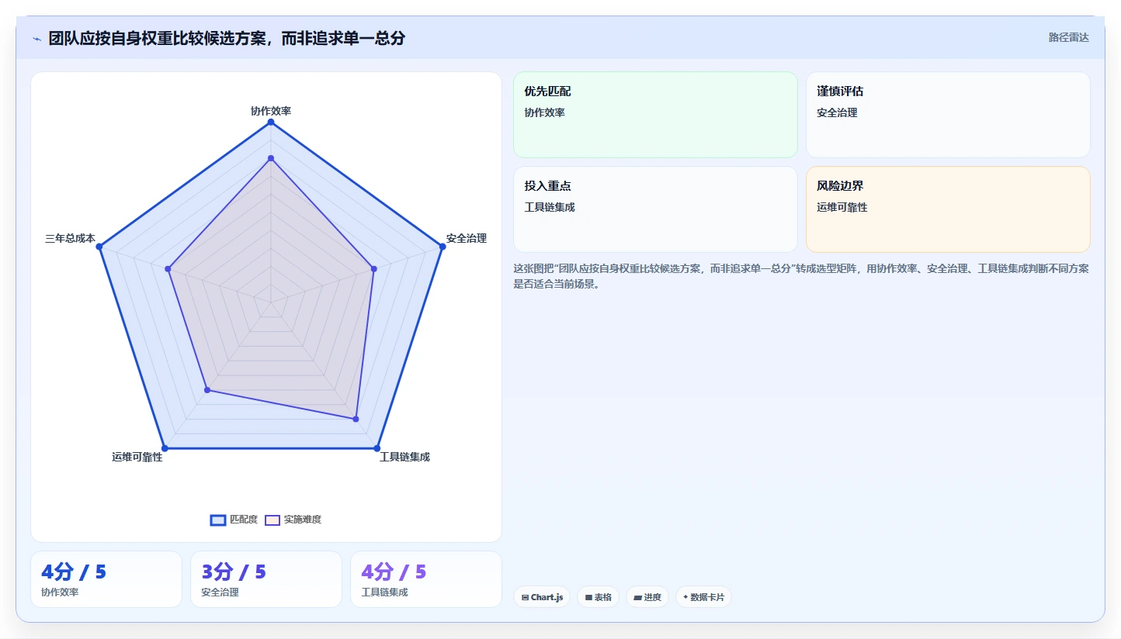This screenshot has width=1121, height=639.
Task: Click the 协作效率 radar axis label
Action: (x=271, y=111)
